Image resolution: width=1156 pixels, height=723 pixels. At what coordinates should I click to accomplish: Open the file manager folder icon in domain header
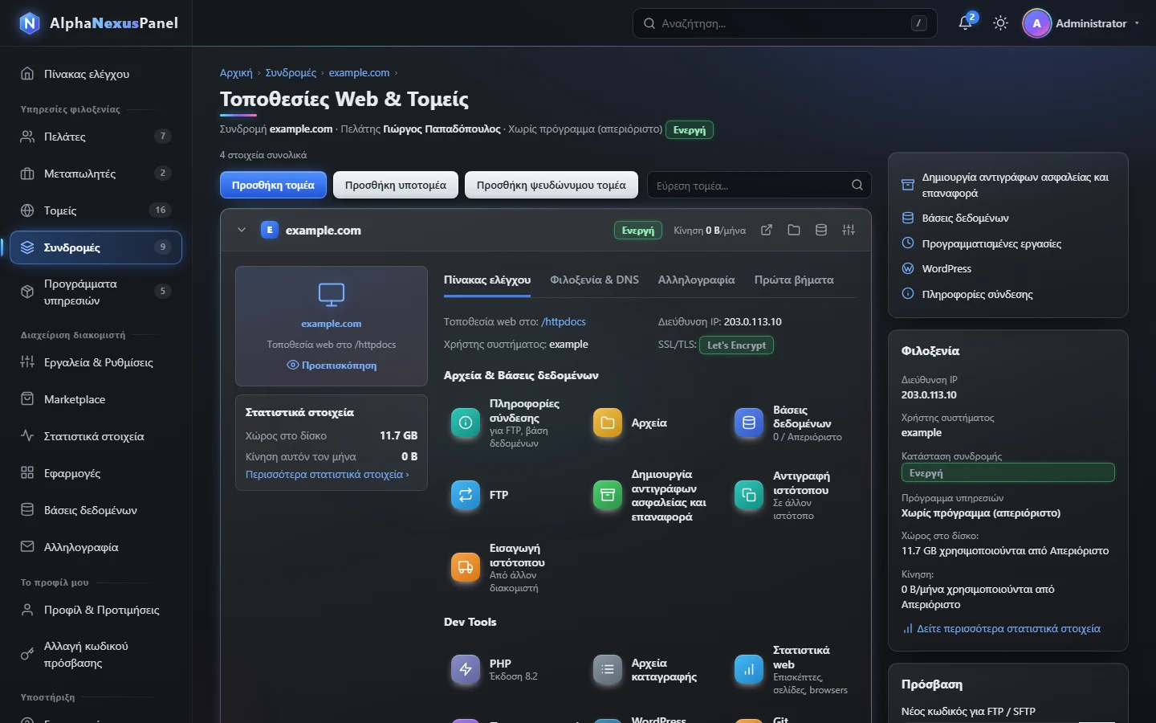(794, 231)
